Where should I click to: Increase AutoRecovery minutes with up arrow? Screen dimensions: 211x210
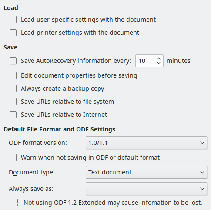pos(159,59)
